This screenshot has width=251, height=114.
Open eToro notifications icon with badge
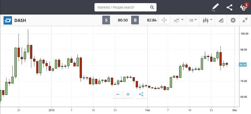point(244,7)
